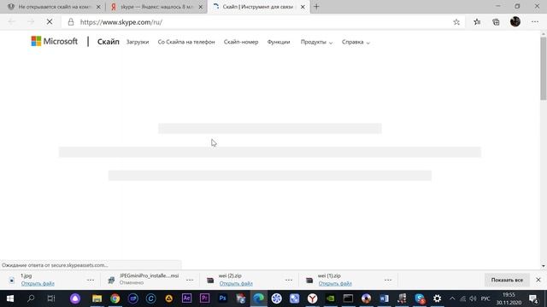Open the 1.jpg file link
The width and height of the screenshot is (547, 307).
click(x=38, y=284)
